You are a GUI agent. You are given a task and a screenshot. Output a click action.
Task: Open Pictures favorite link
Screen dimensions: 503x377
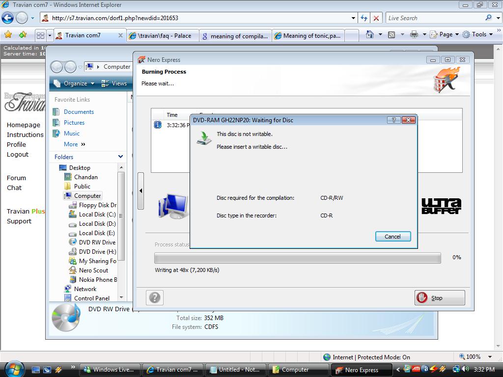click(74, 123)
